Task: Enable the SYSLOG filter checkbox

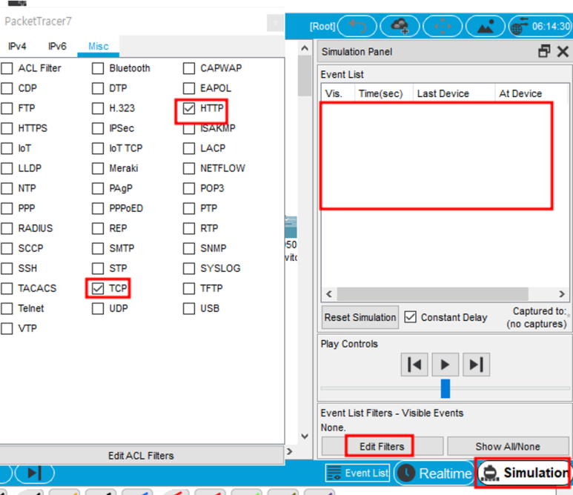Action: (189, 268)
